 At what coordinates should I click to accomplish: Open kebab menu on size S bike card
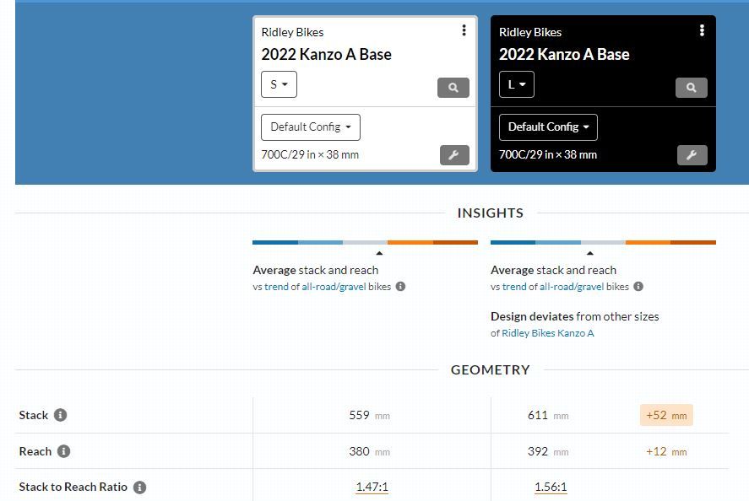coord(464,31)
